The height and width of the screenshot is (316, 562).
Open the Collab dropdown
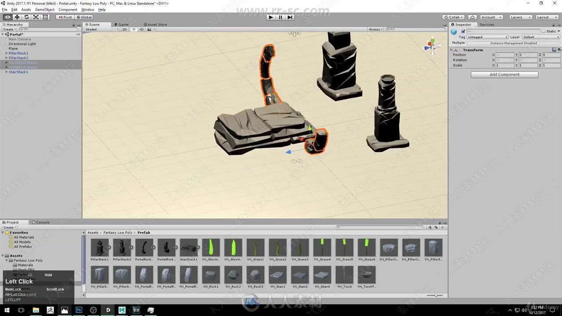[x=454, y=17]
